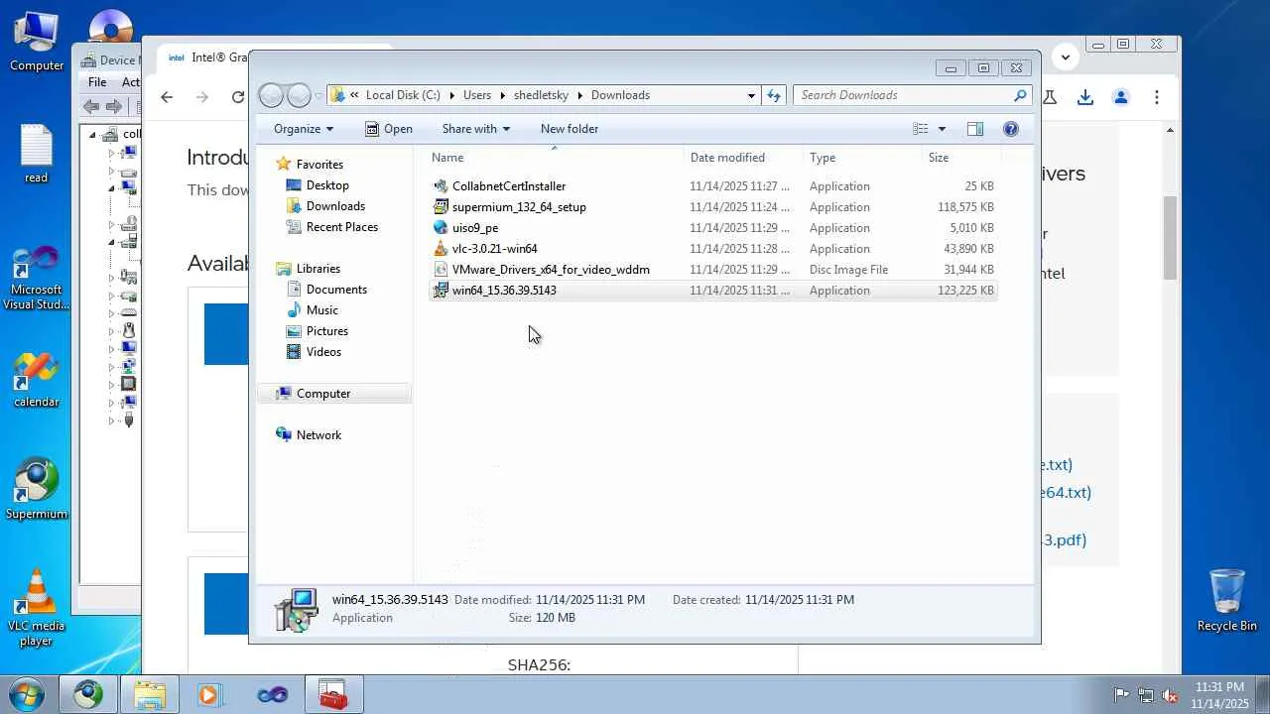Click the New folder button

tap(570, 129)
